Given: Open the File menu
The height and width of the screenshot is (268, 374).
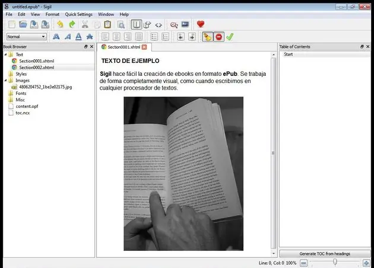Looking at the screenshot, I should [9, 14].
